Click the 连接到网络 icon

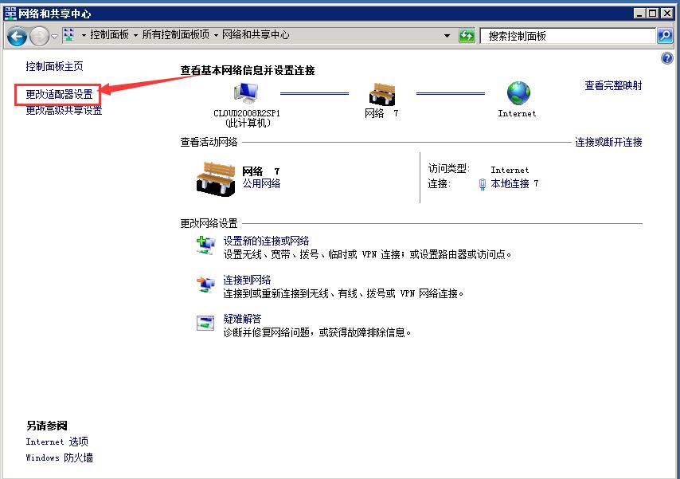(206, 285)
